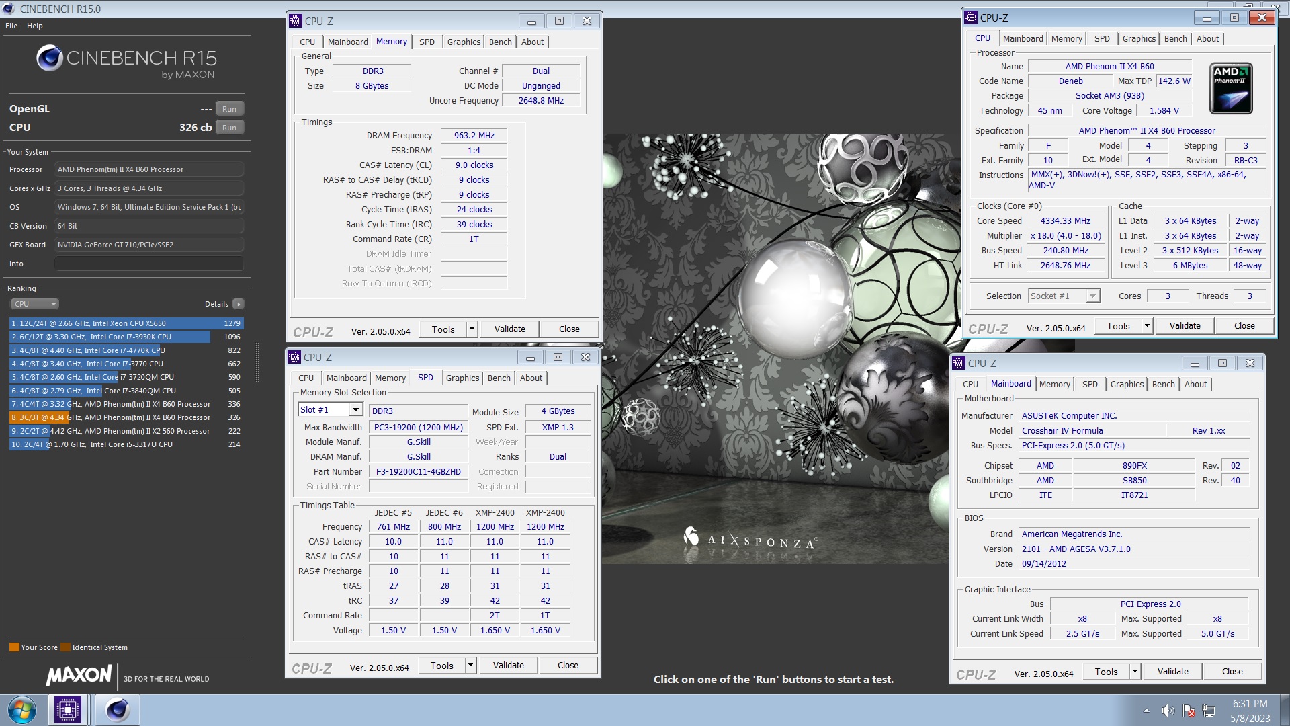Open the Slot #1 memory slot dropdown
Screen dimensions: 1290x726
355,410
